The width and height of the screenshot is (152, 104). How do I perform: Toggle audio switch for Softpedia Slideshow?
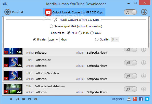point(131,76)
